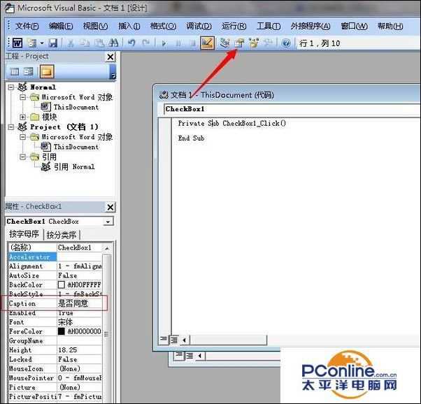Close the 工程 - Project panel
The width and height of the screenshot is (421, 404).
pyautogui.click(x=110, y=57)
